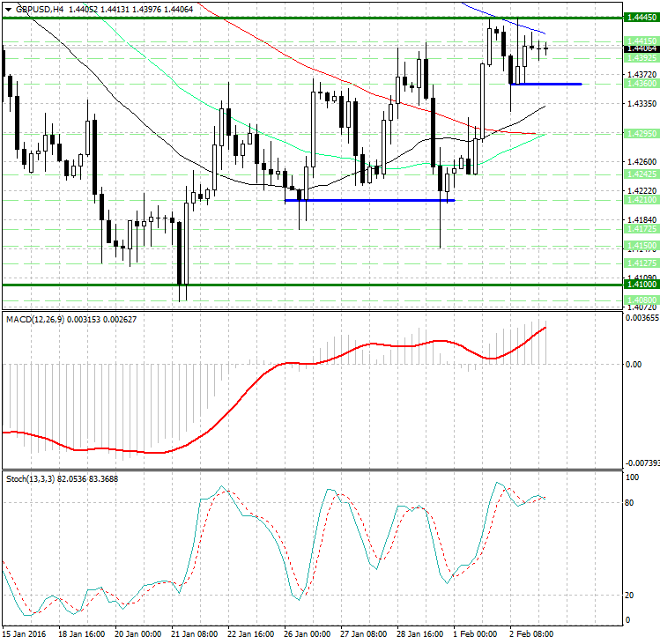Click the 1.43600 level price label
Screen dimensions: 660x644
pos(641,84)
